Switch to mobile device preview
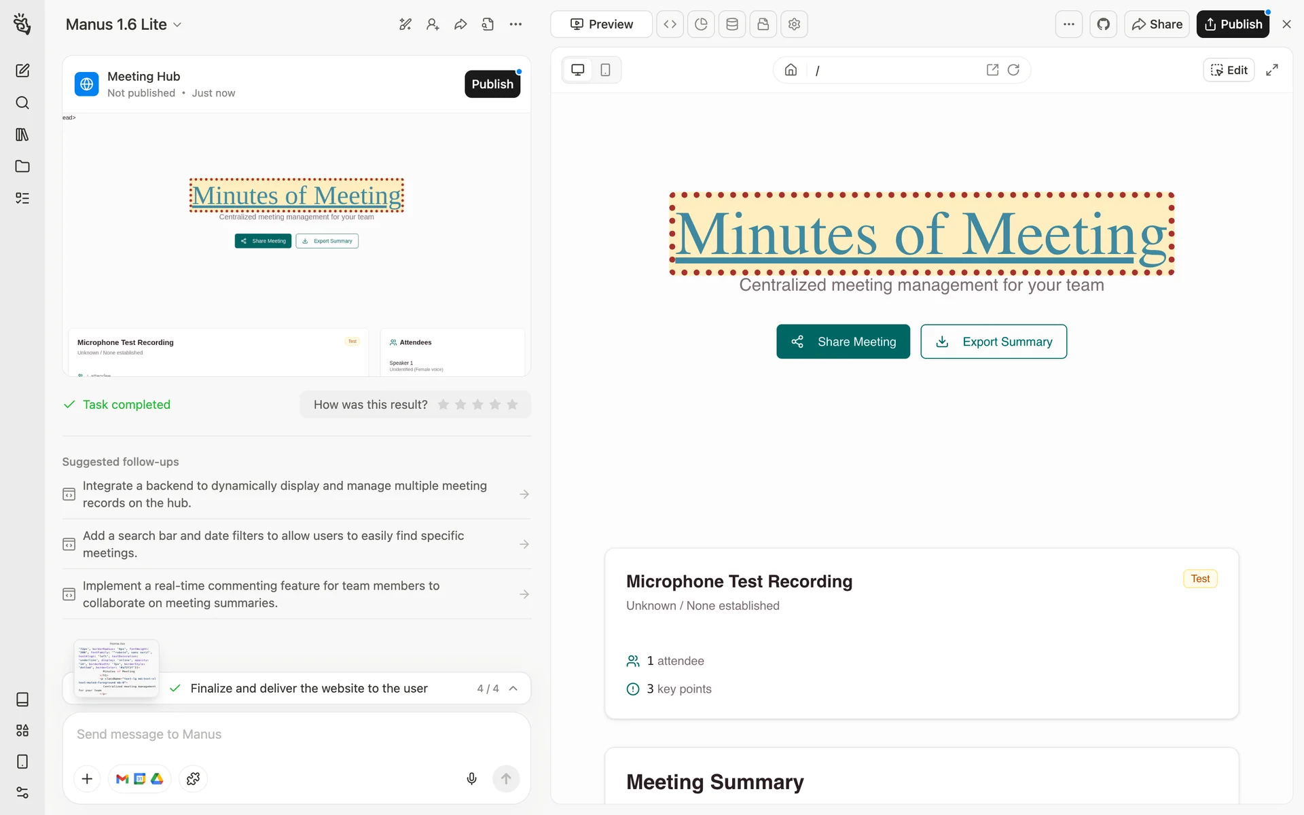Viewport: 1304px width, 815px height. point(605,70)
